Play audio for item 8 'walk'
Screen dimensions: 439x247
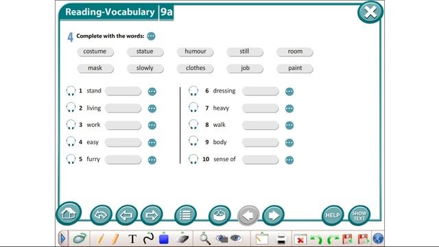[x=193, y=125]
